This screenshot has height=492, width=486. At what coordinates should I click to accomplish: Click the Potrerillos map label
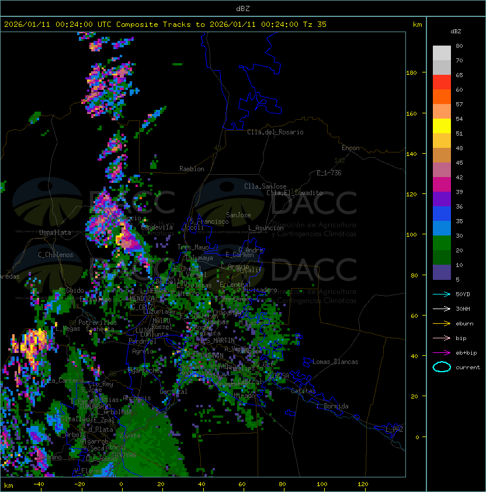[x=98, y=323]
